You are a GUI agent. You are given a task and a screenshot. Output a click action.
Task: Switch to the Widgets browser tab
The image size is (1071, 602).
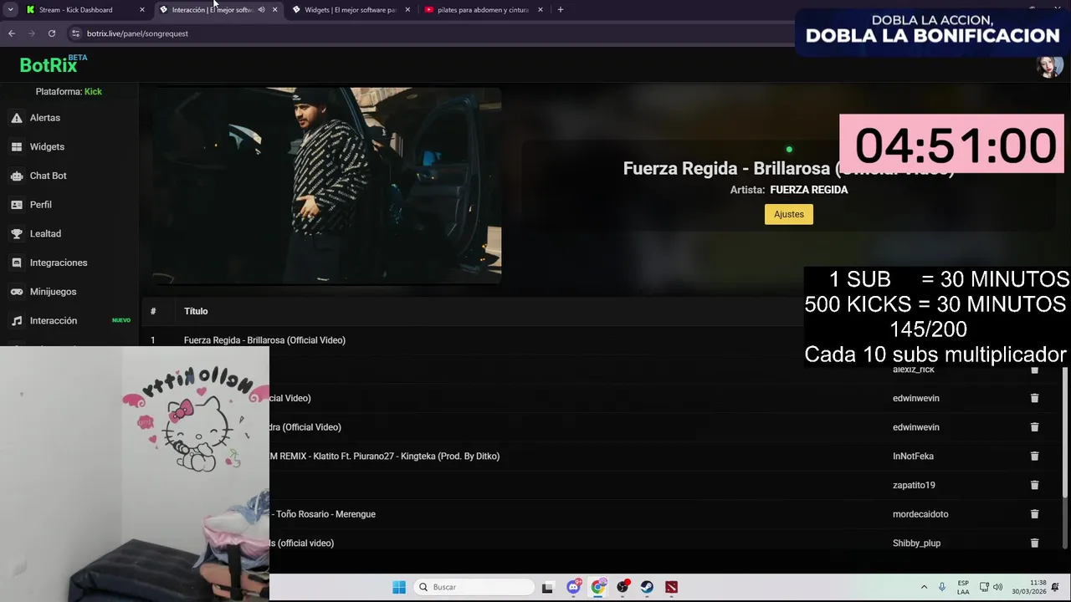point(350,10)
